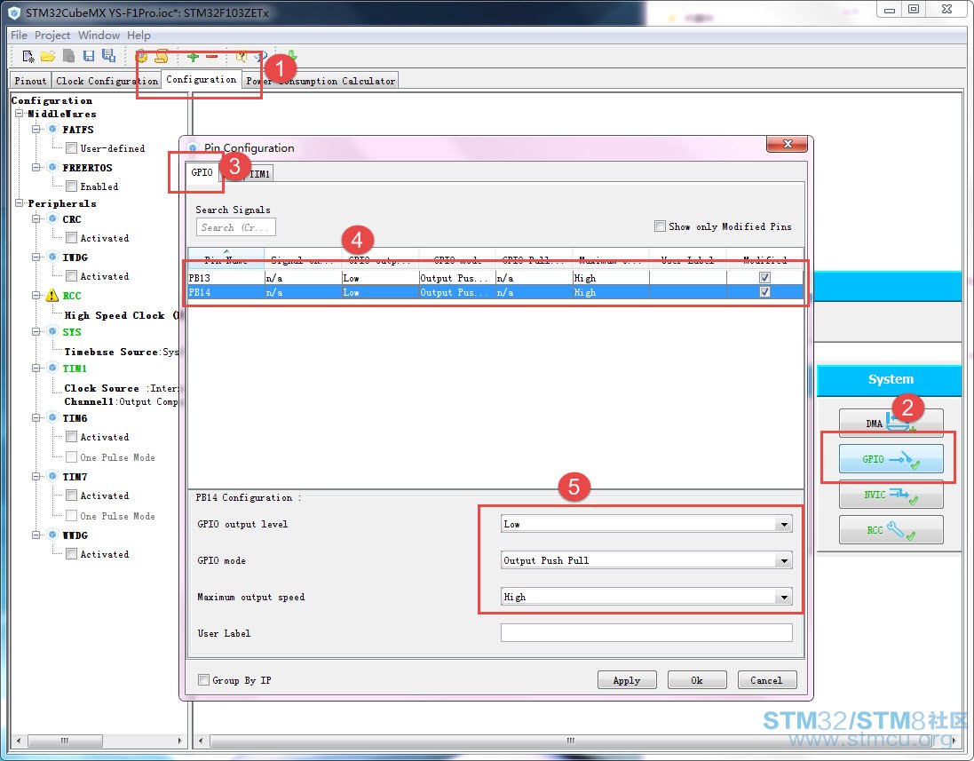The image size is (974, 761).
Task: Check Activated under TIM7
Action: pos(72,495)
